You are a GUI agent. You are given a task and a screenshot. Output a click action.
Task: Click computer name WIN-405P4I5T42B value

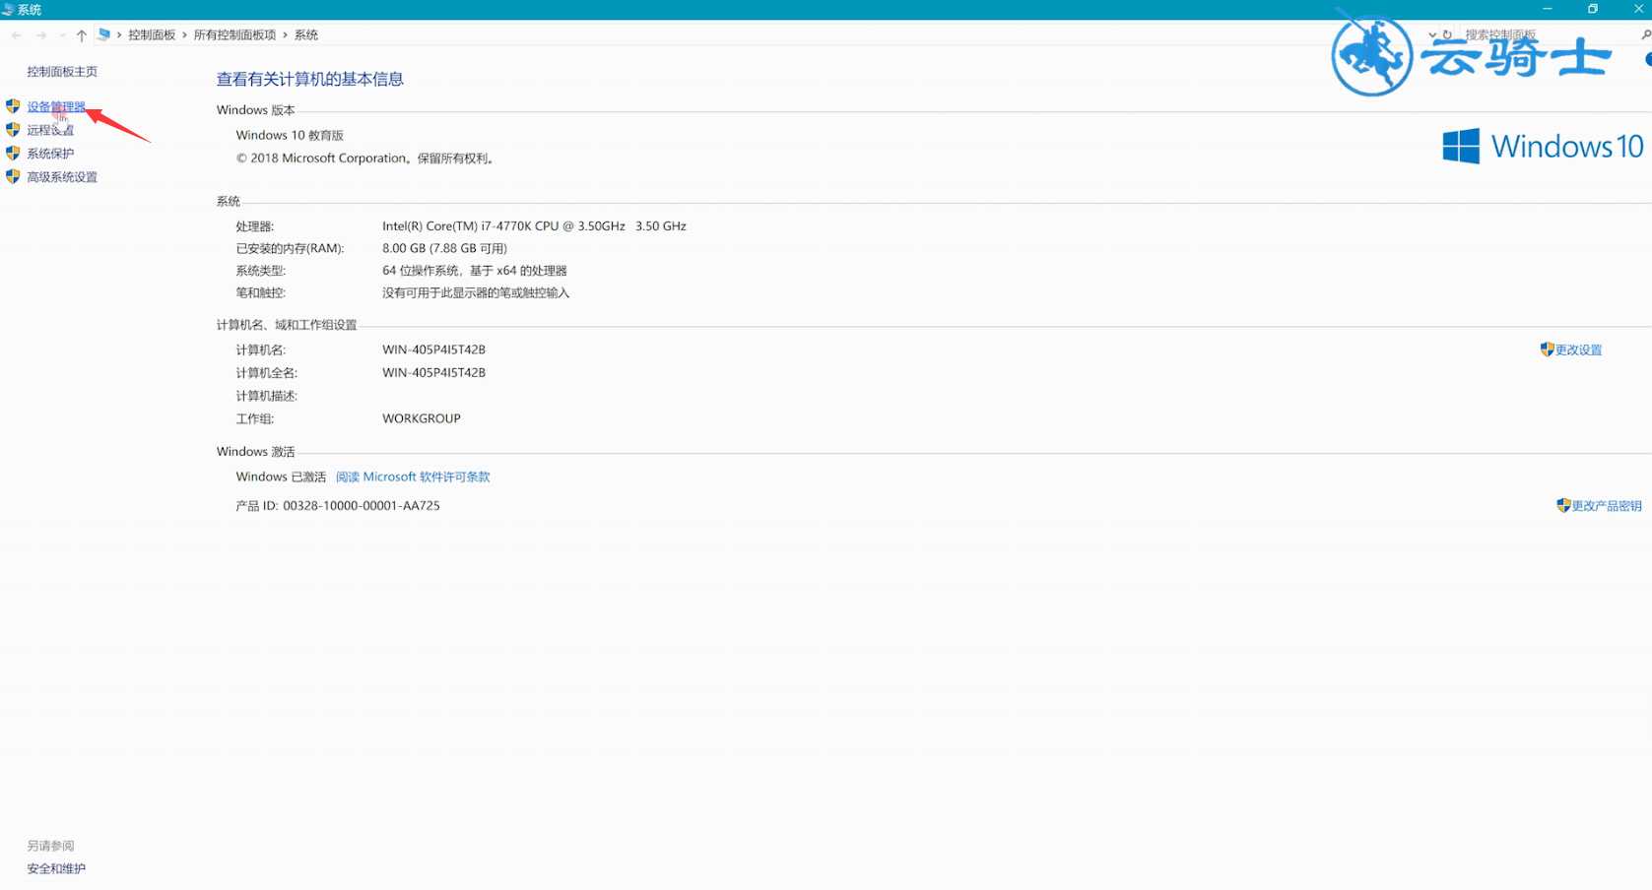[x=433, y=350]
